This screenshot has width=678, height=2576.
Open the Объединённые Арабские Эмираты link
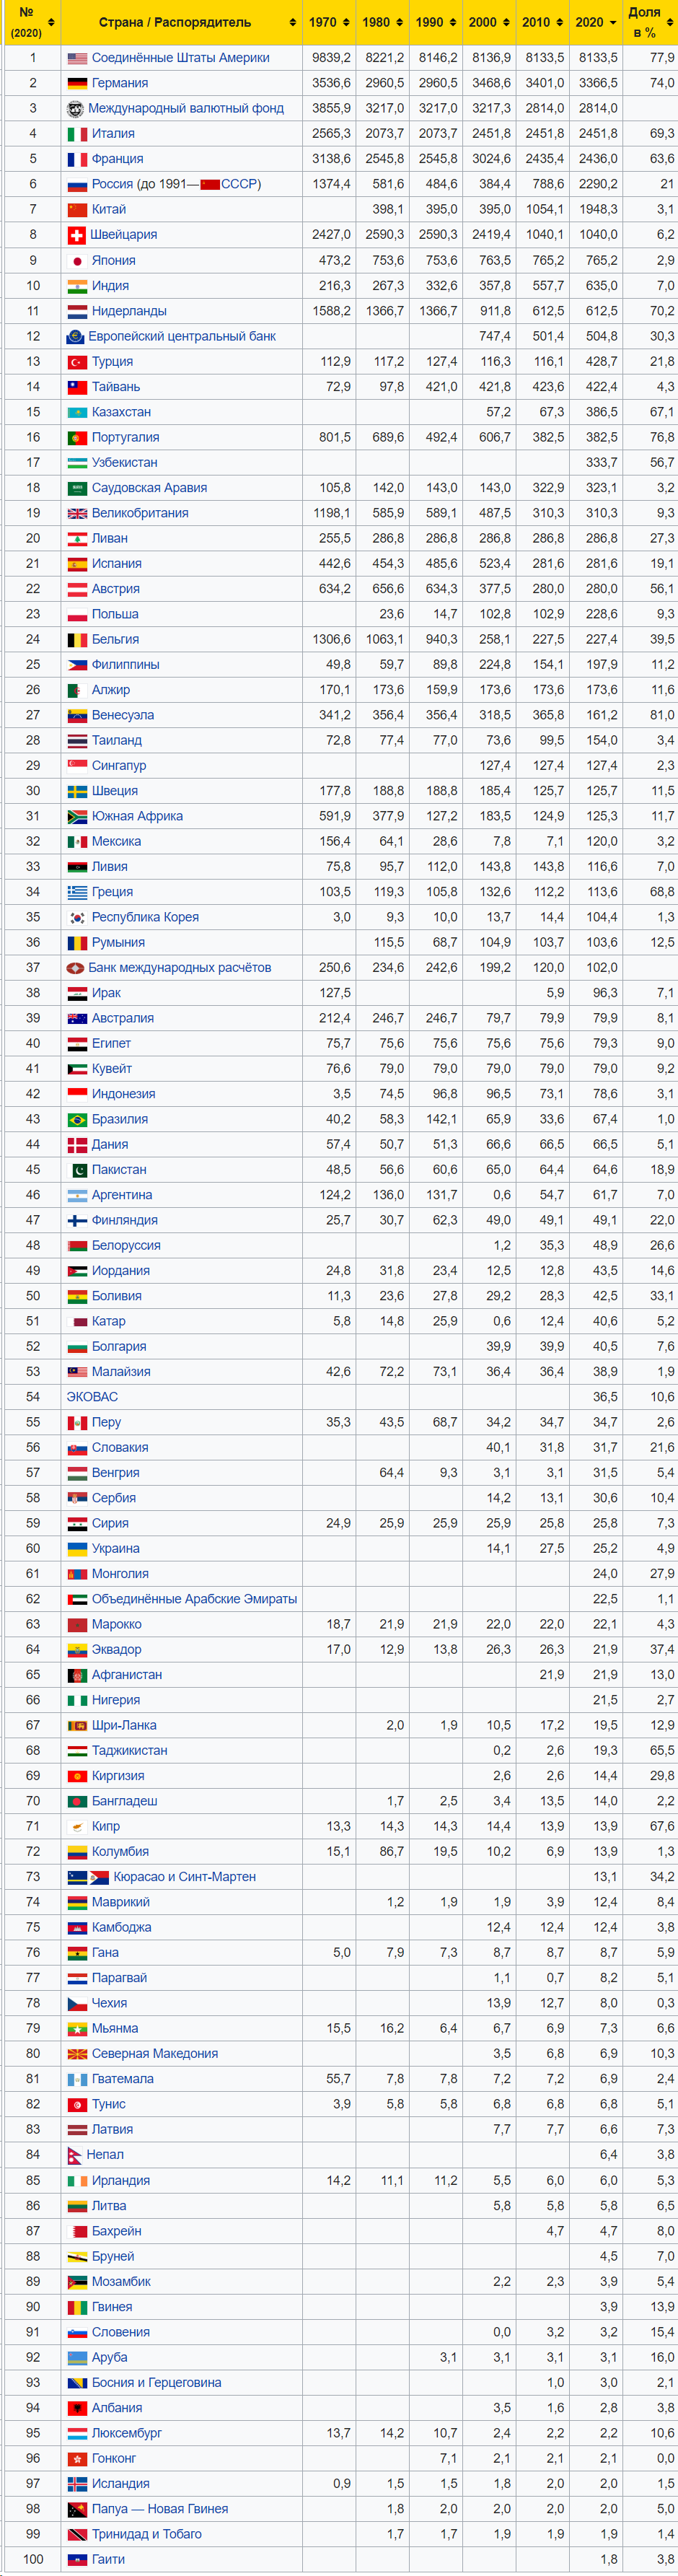click(x=194, y=1599)
